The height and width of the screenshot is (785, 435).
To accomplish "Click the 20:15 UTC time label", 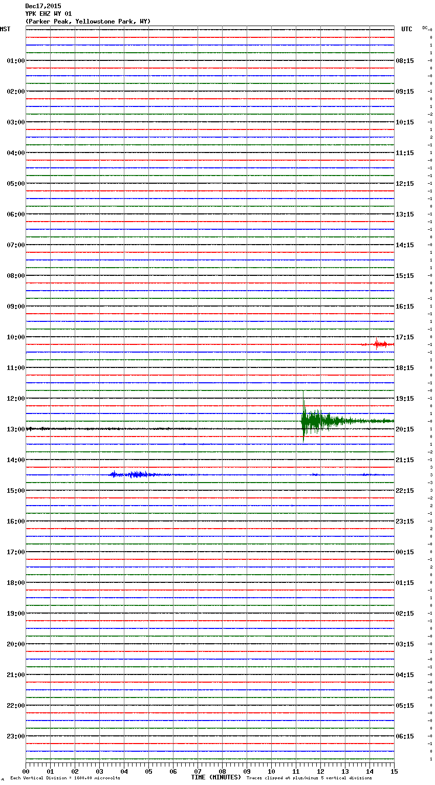I will click(x=405, y=429).
